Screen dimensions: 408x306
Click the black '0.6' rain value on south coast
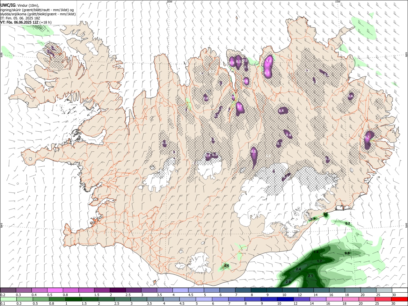(x=227, y=266)
